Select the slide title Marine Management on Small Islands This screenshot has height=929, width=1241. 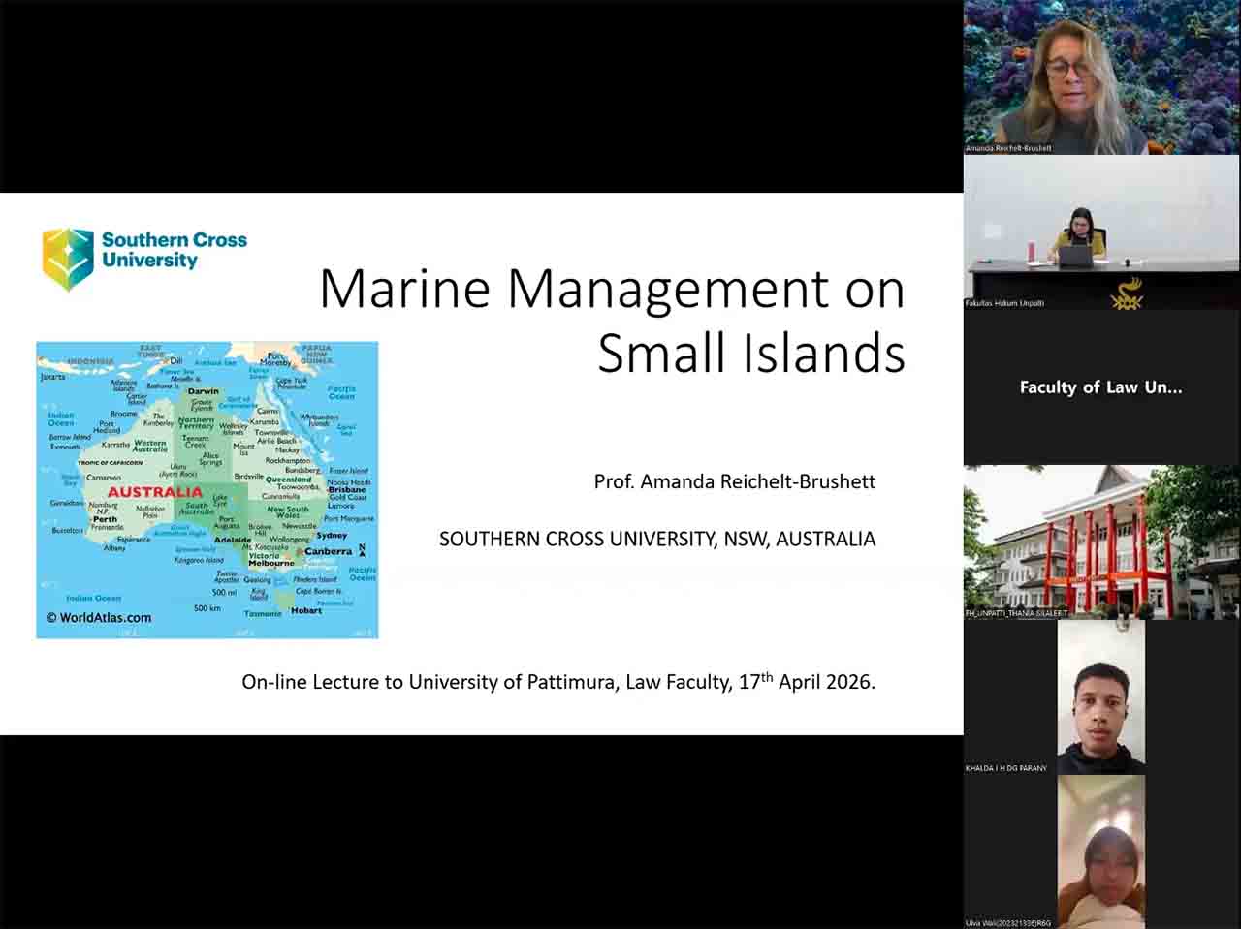tap(612, 320)
